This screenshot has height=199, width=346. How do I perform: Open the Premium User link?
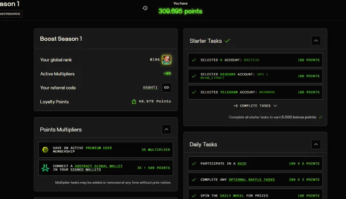click(x=99, y=148)
